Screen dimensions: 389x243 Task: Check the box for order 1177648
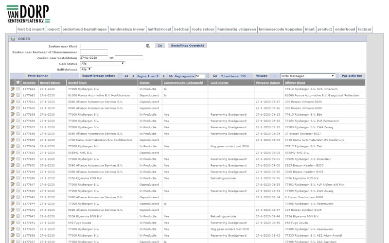click(x=18, y=178)
